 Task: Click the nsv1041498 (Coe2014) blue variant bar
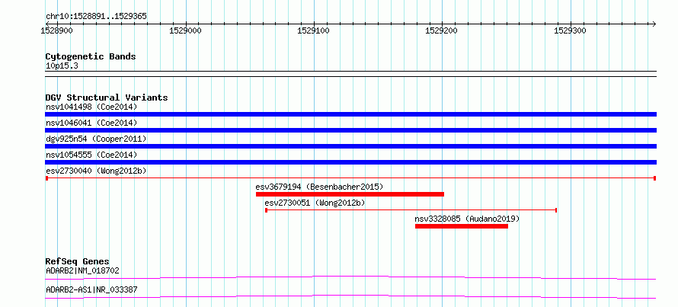click(350, 114)
